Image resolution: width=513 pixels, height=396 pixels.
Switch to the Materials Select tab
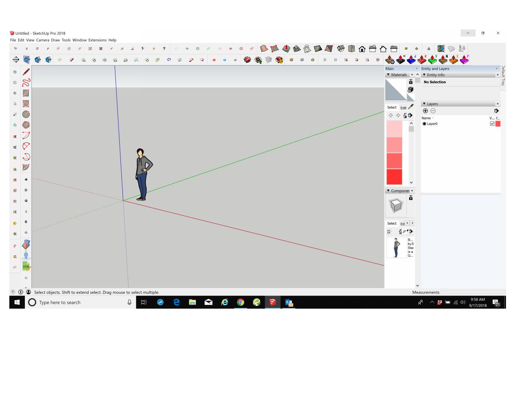coord(392,108)
